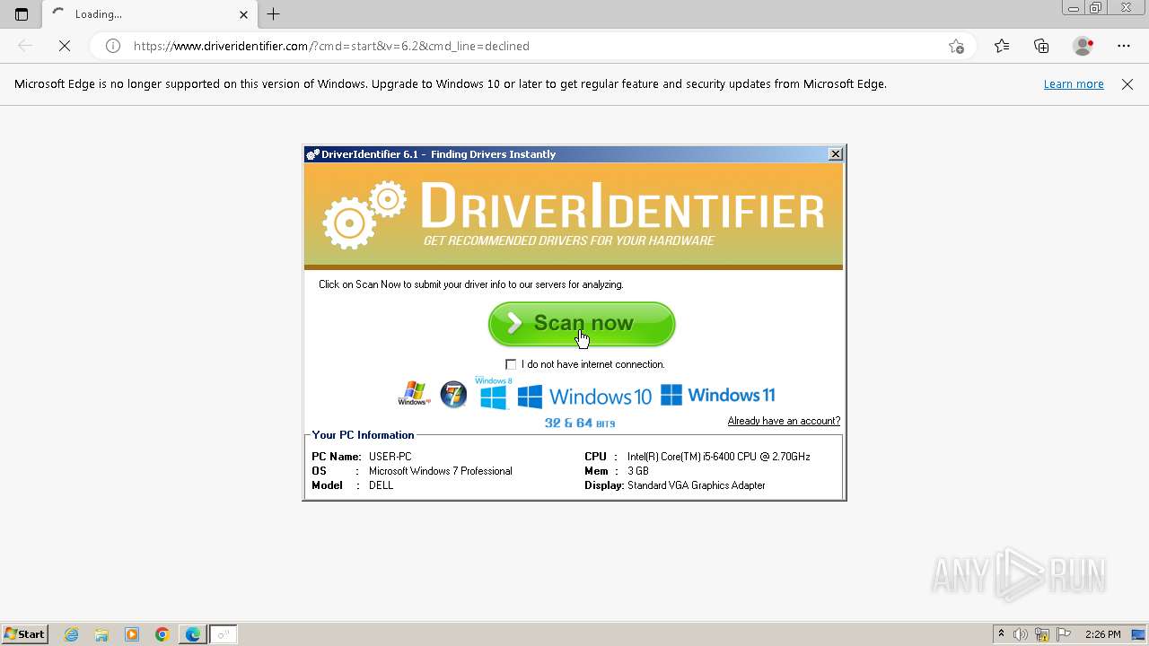Click the Windows 10 logo
The image size is (1149, 646).
click(x=584, y=396)
